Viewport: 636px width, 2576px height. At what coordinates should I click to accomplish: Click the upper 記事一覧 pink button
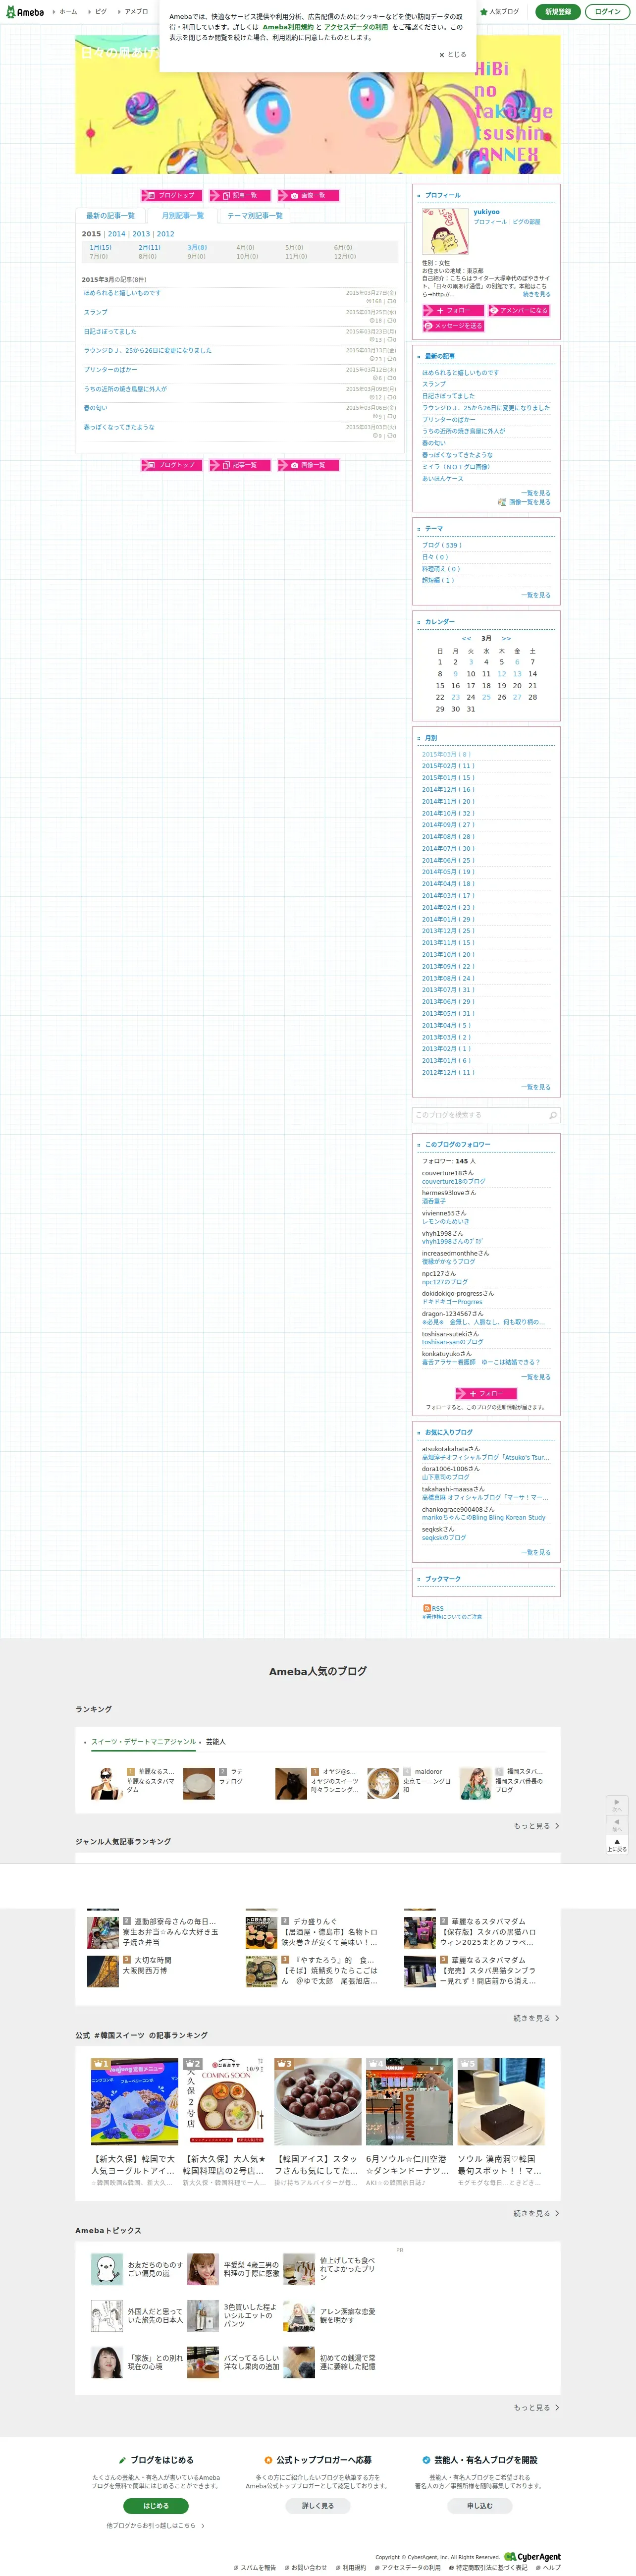tap(240, 195)
